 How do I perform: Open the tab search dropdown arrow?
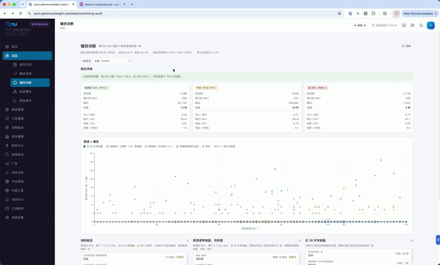tap(23, 4)
